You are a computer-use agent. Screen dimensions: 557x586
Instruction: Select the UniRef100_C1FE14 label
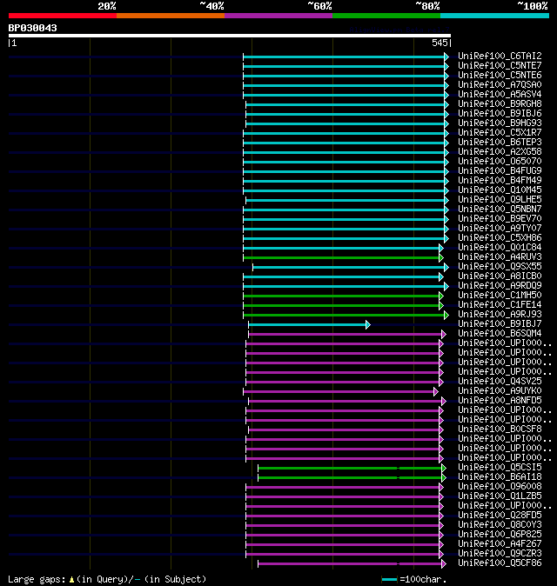(x=500, y=305)
